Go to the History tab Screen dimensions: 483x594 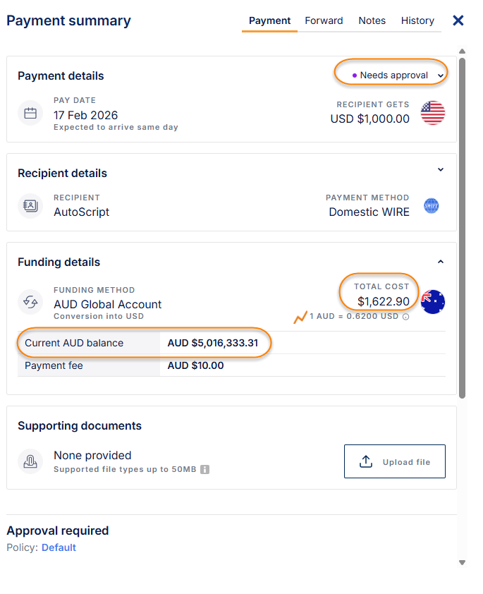(417, 20)
